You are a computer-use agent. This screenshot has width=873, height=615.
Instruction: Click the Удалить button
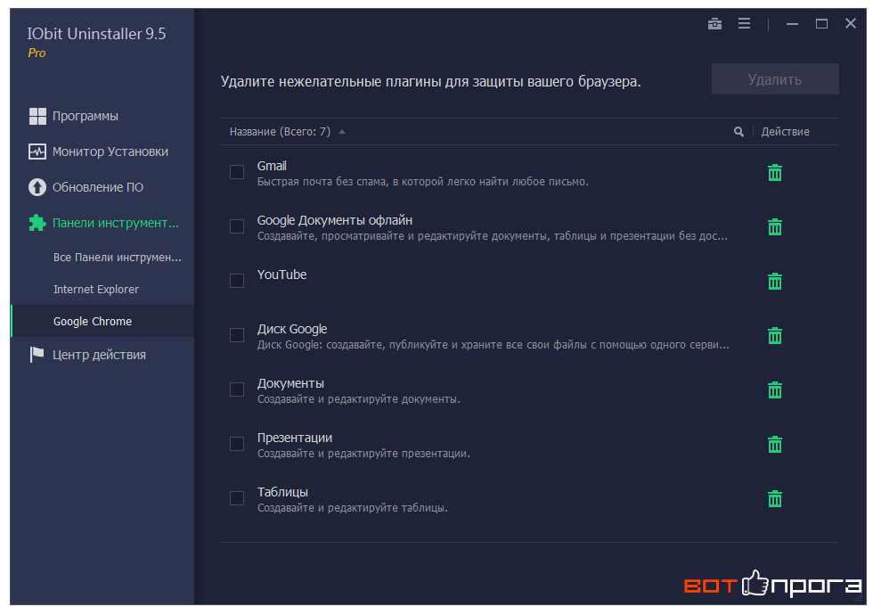775,79
